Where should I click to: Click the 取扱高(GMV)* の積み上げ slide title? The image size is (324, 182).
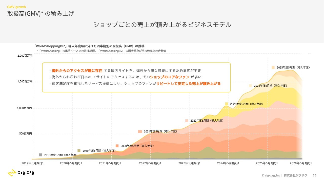[40, 14]
